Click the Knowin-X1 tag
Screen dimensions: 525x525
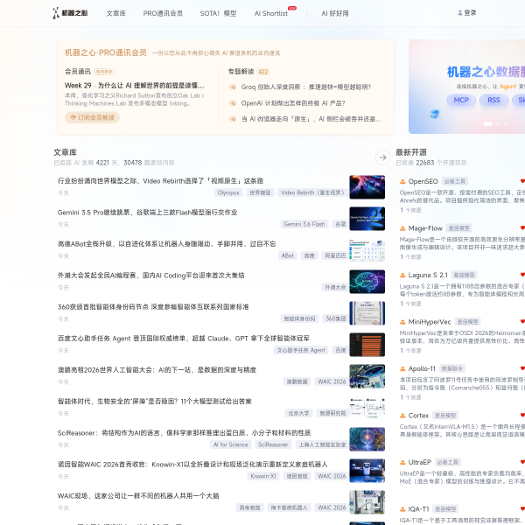point(263,477)
